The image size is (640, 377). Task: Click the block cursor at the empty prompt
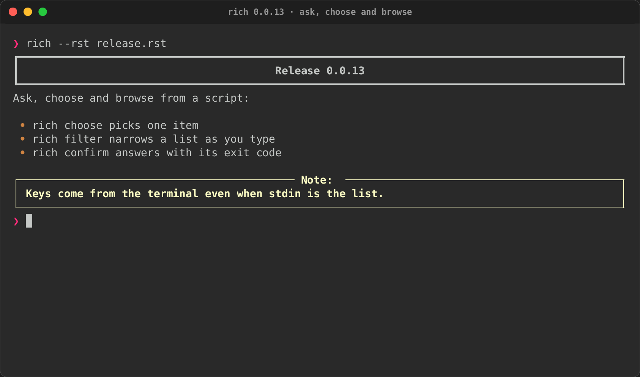point(29,221)
